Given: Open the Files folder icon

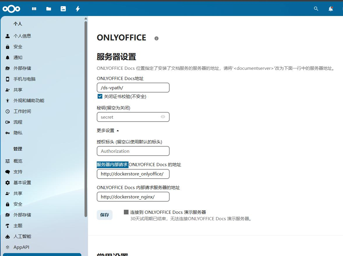Looking at the screenshot, I should click(x=49, y=9).
